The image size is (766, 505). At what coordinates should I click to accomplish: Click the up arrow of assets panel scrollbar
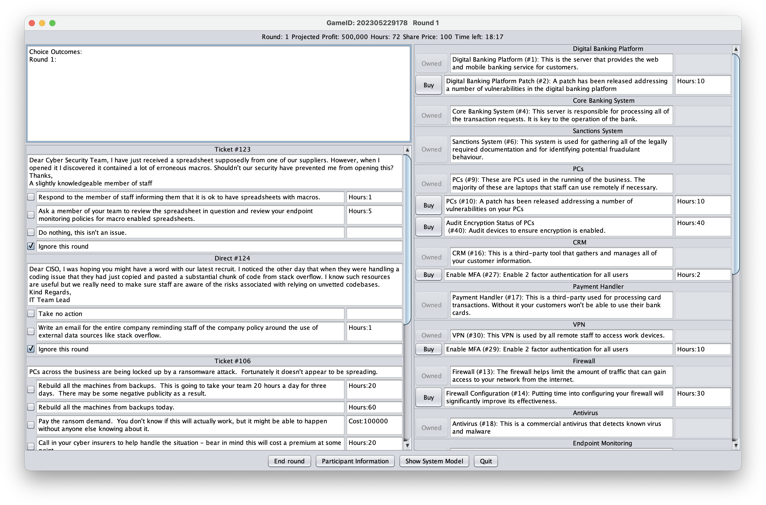point(736,49)
